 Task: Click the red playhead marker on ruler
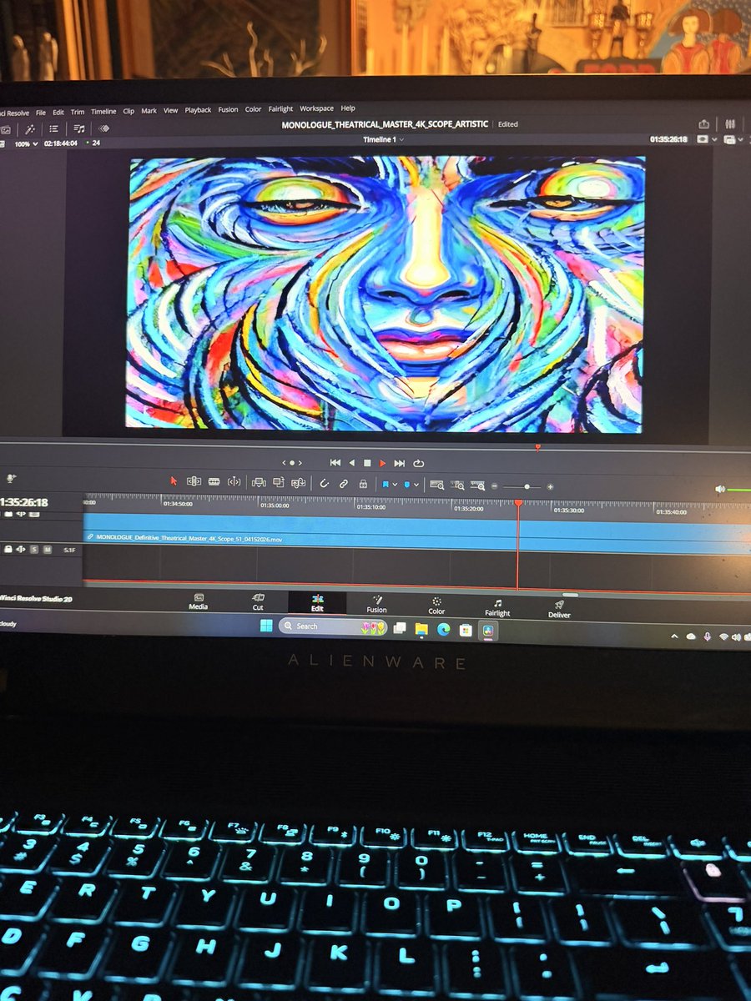tap(518, 503)
